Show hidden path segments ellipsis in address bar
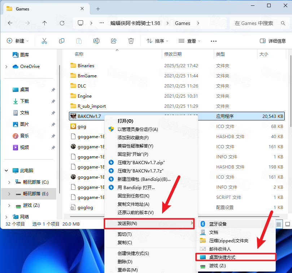Screen dimensions: 292x273 tap(102, 23)
